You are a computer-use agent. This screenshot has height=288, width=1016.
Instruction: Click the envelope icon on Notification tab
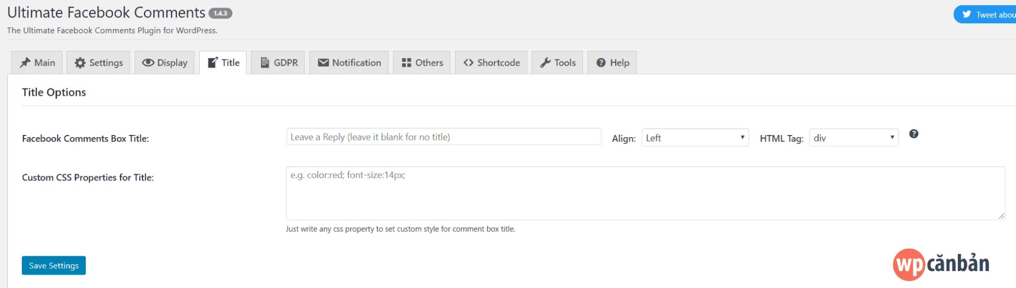tap(323, 63)
